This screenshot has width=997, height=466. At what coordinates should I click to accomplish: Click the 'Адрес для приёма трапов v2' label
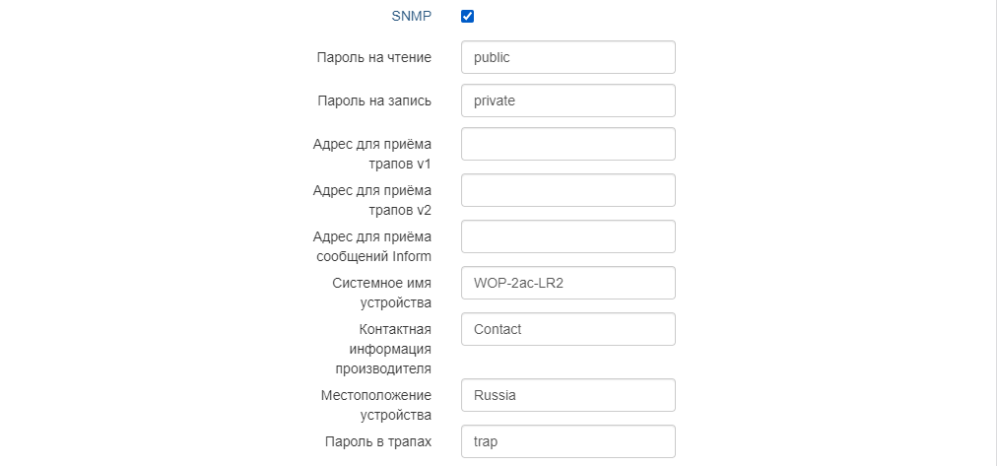click(x=372, y=199)
